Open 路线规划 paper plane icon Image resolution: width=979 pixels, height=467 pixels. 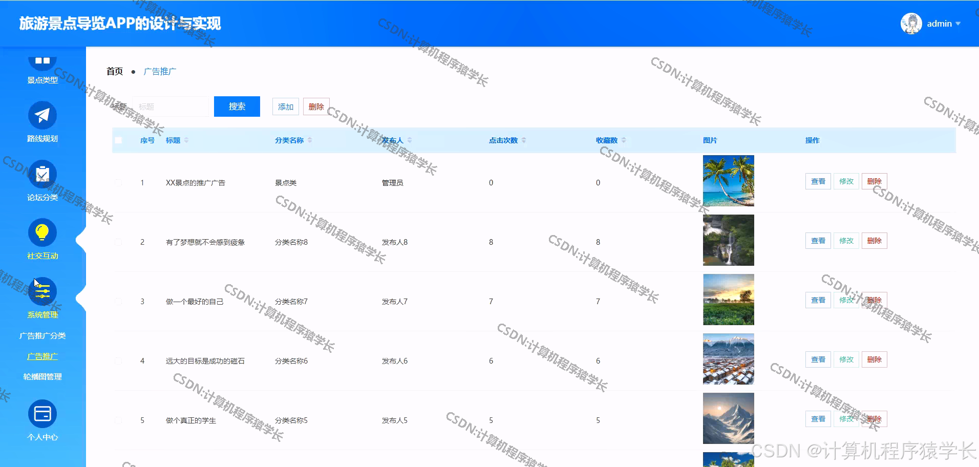tap(42, 116)
